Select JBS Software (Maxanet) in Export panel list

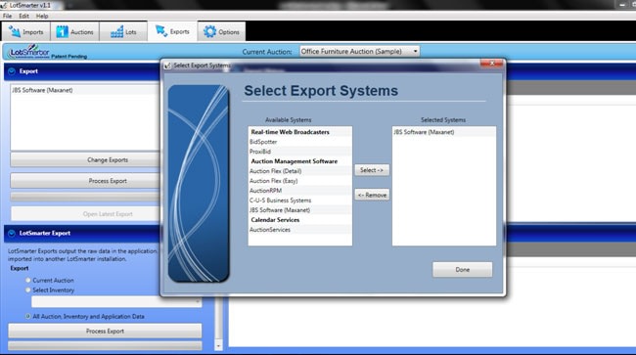pos(86,90)
